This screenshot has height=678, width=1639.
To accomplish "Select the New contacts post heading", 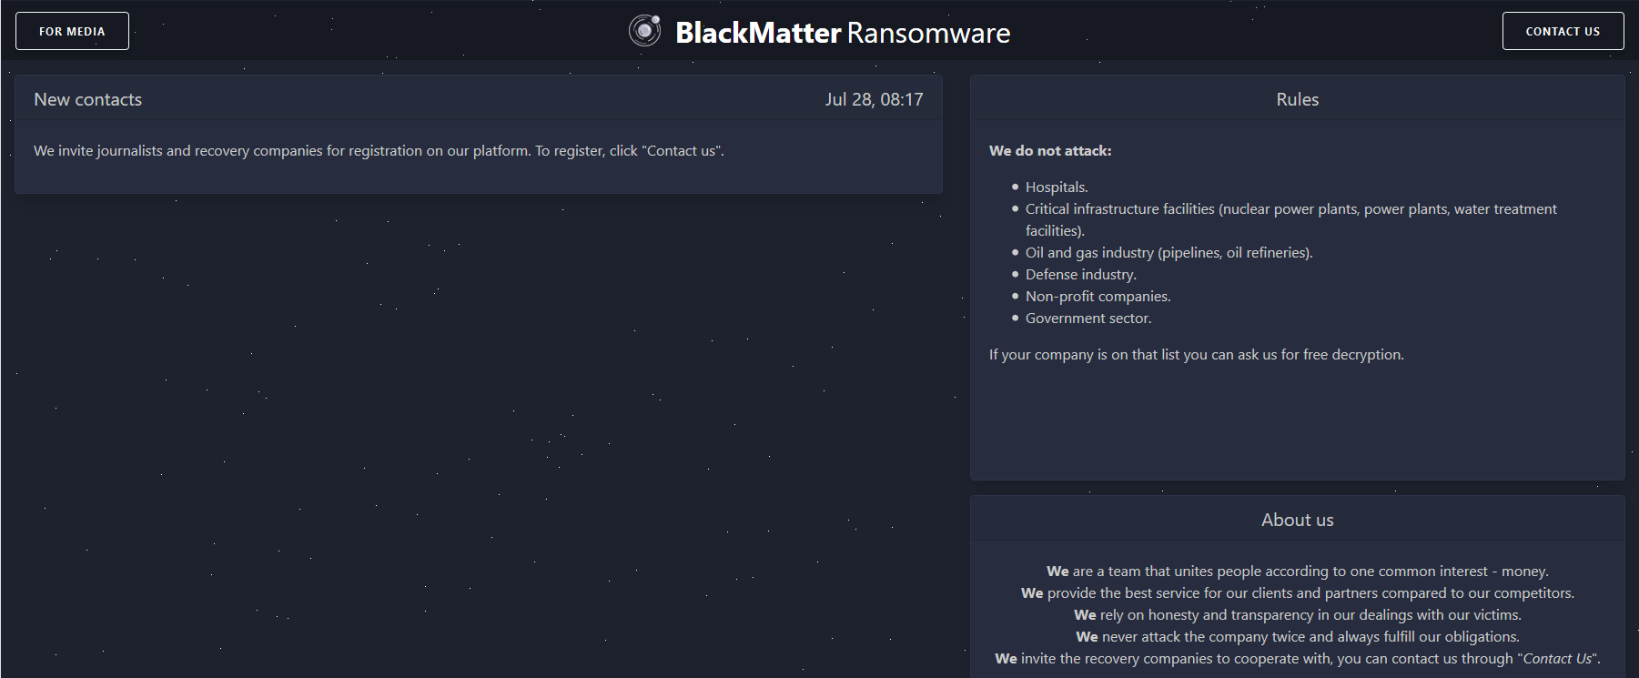I will coord(88,99).
